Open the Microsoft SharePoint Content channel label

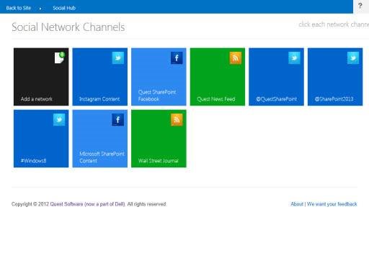tap(102, 157)
